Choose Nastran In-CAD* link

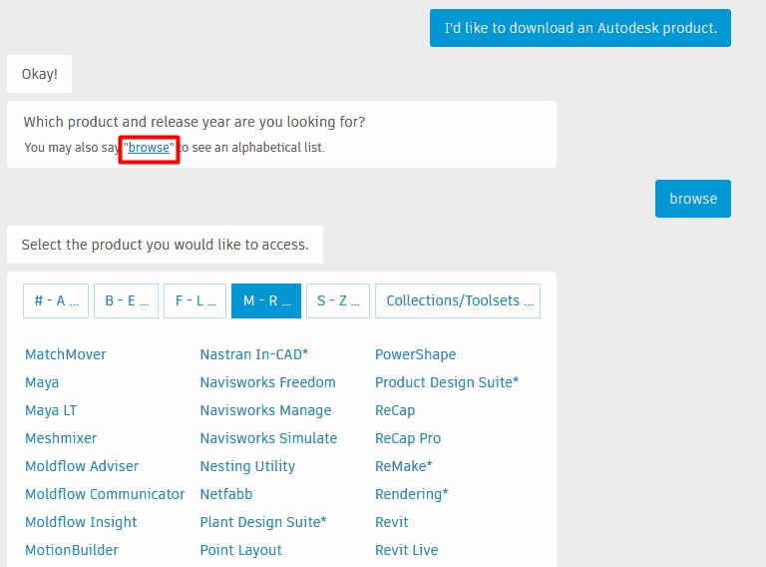point(254,354)
